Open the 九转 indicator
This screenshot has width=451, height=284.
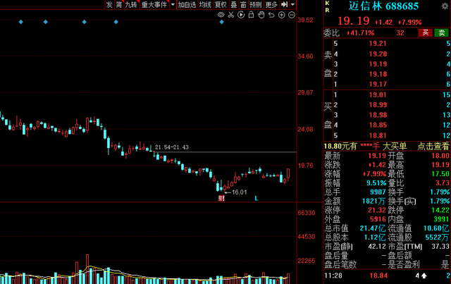[x=131, y=5]
